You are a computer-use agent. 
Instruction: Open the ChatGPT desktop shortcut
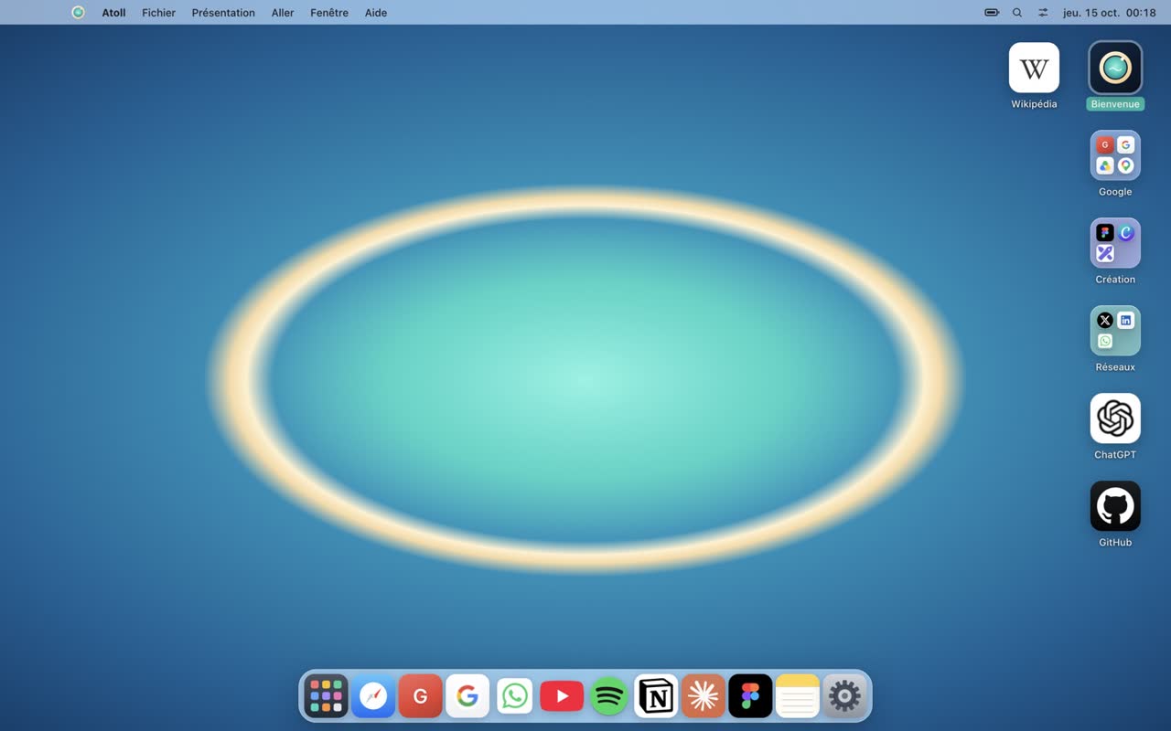(1115, 418)
